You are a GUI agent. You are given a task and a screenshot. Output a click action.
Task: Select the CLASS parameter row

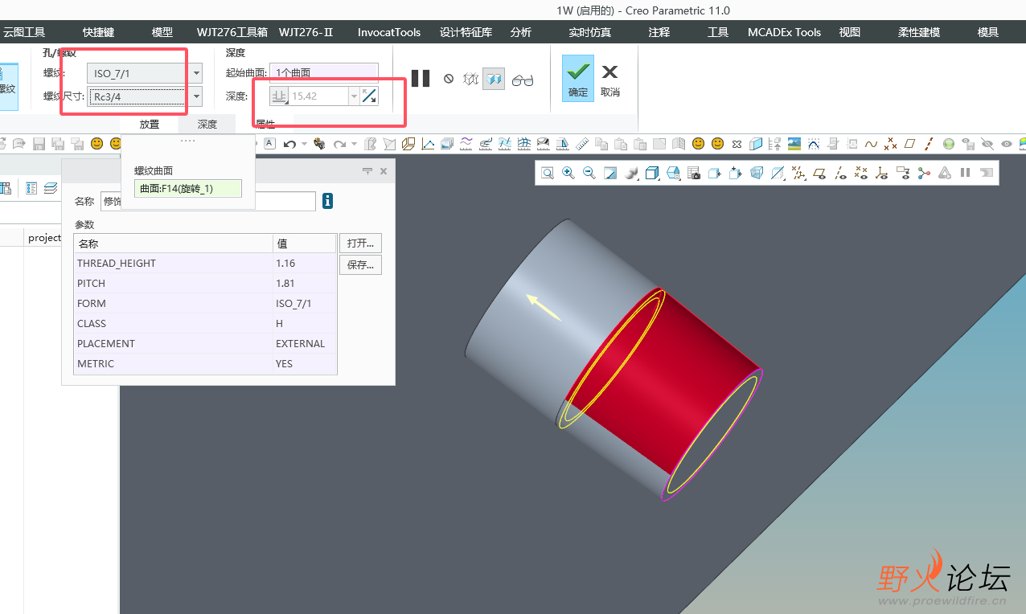(205, 324)
